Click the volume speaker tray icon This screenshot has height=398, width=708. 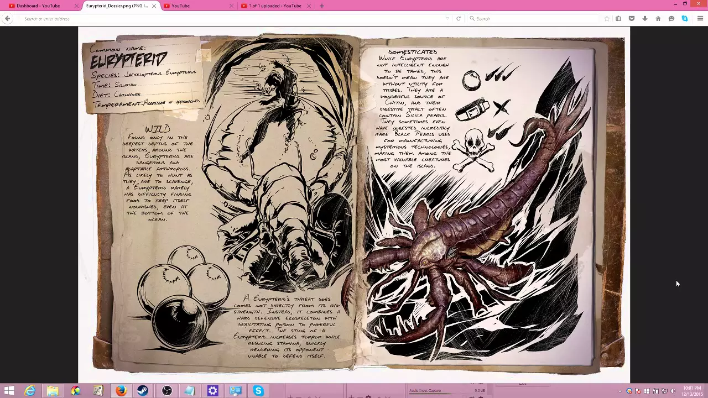(x=673, y=391)
